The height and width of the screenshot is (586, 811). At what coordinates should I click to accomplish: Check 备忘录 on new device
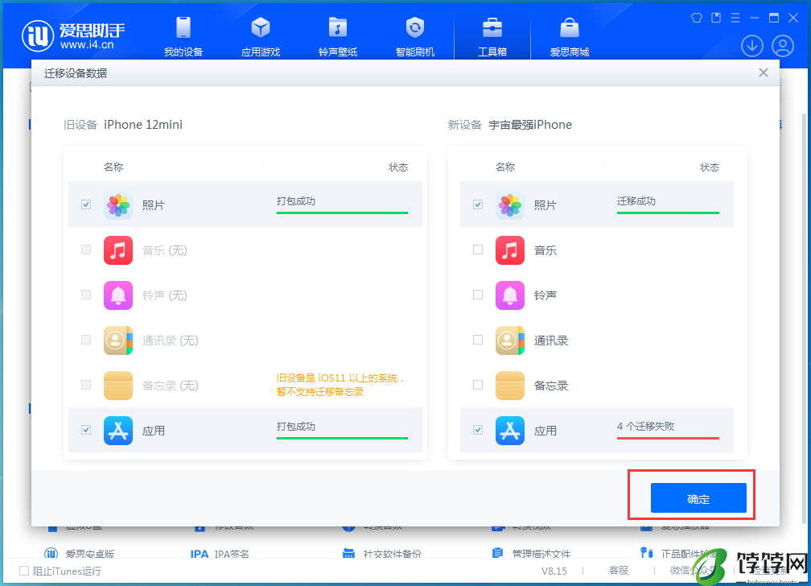pyautogui.click(x=478, y=385)
